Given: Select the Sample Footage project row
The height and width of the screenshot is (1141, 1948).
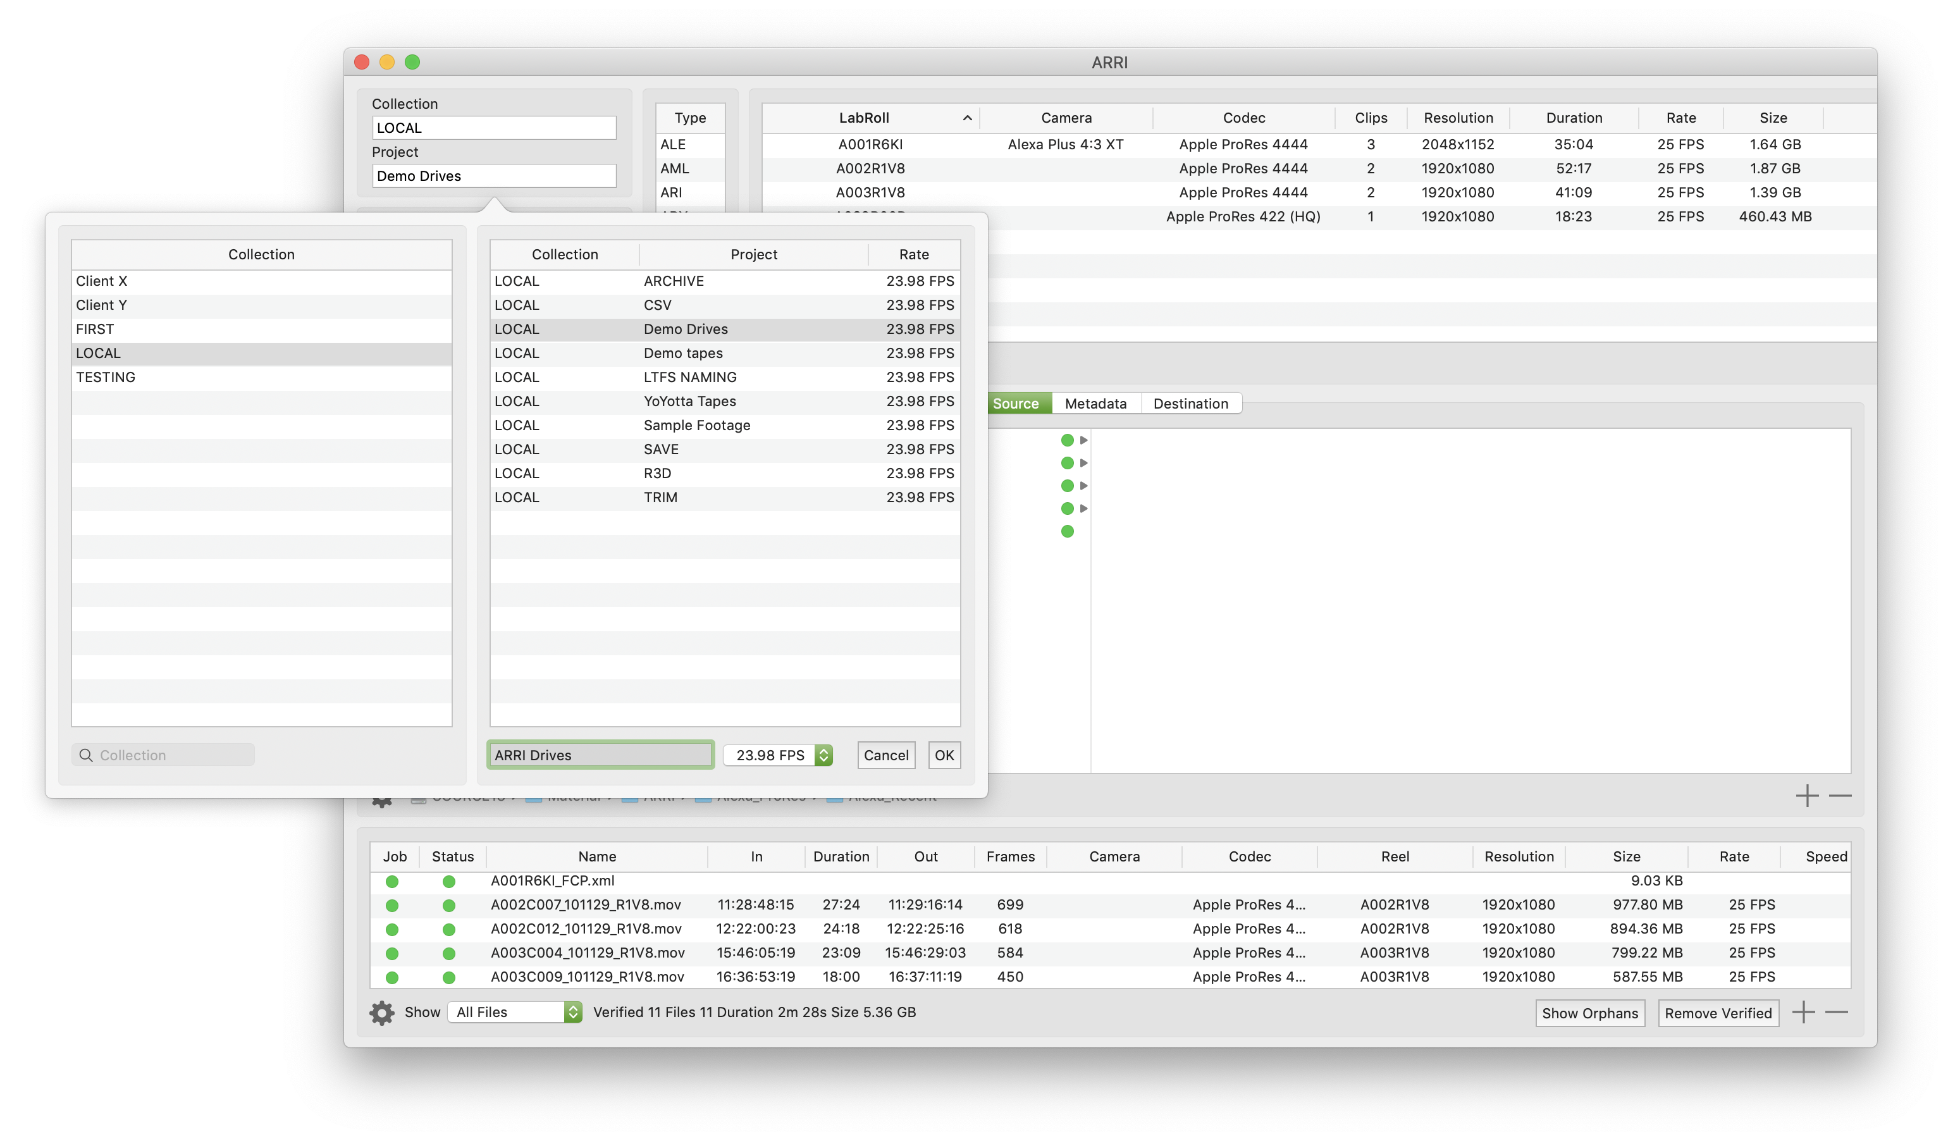Looking at the screenshot, I should click(725, 425).
